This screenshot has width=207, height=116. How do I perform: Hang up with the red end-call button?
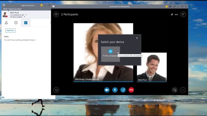[x=131, y=90]
